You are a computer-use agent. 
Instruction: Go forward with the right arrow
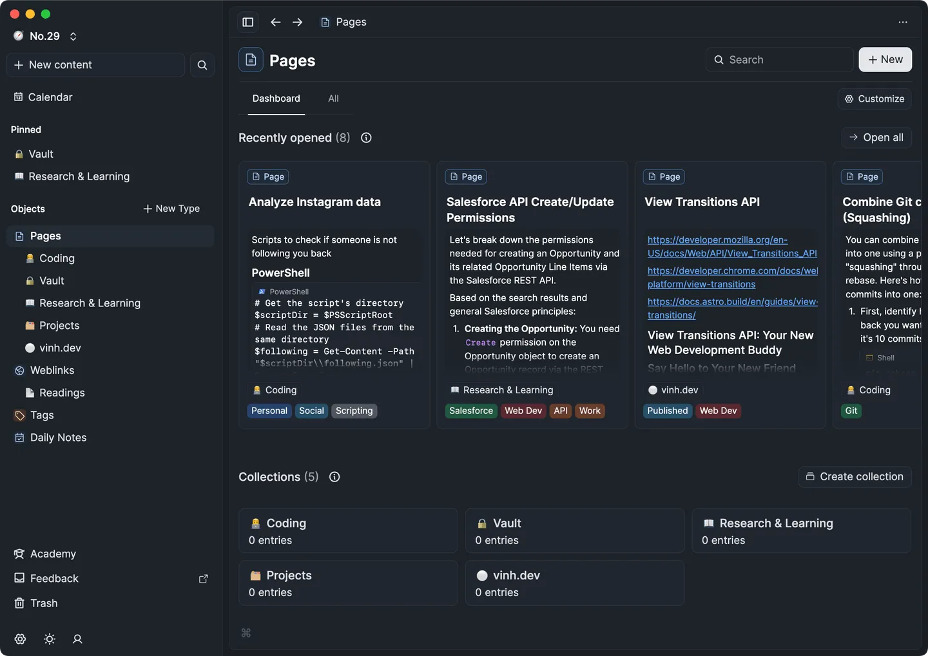(297, 22)
